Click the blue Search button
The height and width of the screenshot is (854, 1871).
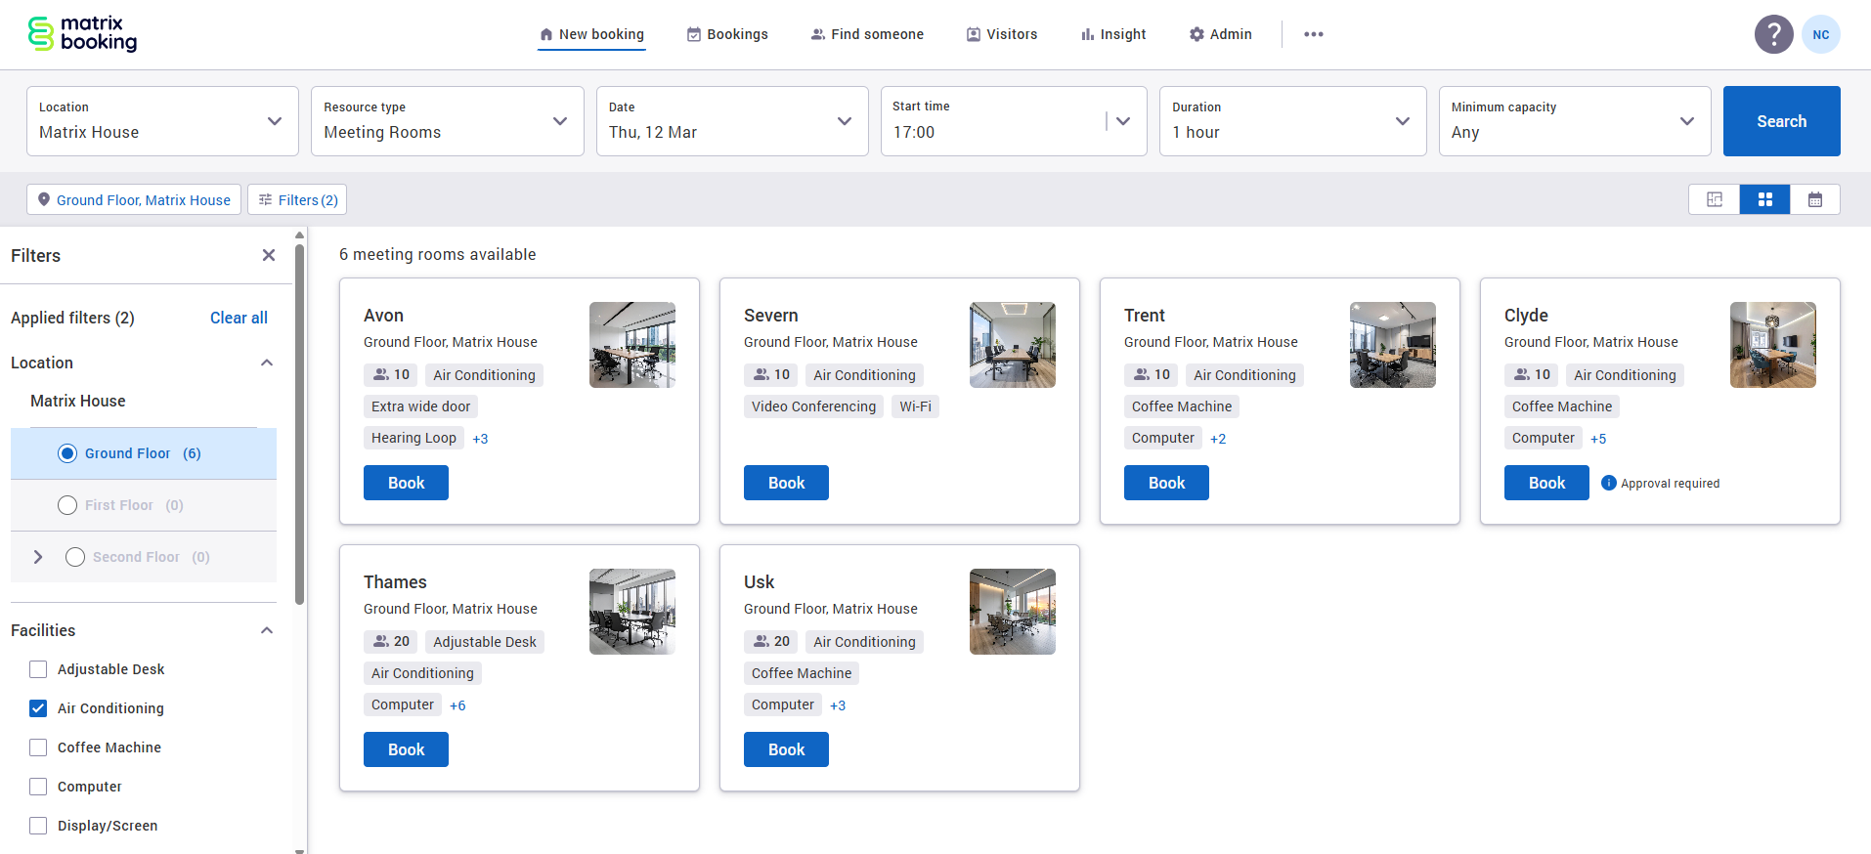pyautogui.click(x=1781, y=121)
